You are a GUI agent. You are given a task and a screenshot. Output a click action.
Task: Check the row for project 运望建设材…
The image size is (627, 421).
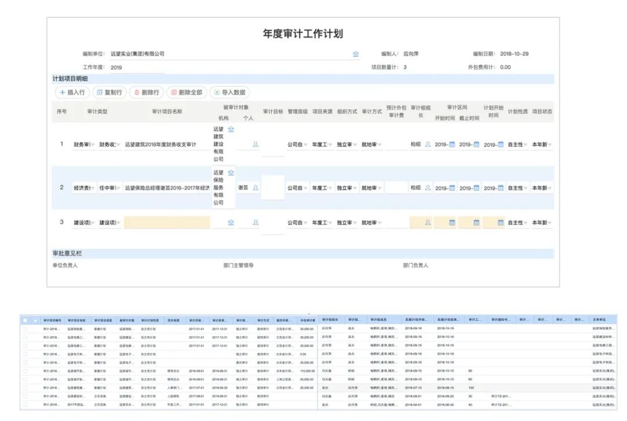coord(25,396)
